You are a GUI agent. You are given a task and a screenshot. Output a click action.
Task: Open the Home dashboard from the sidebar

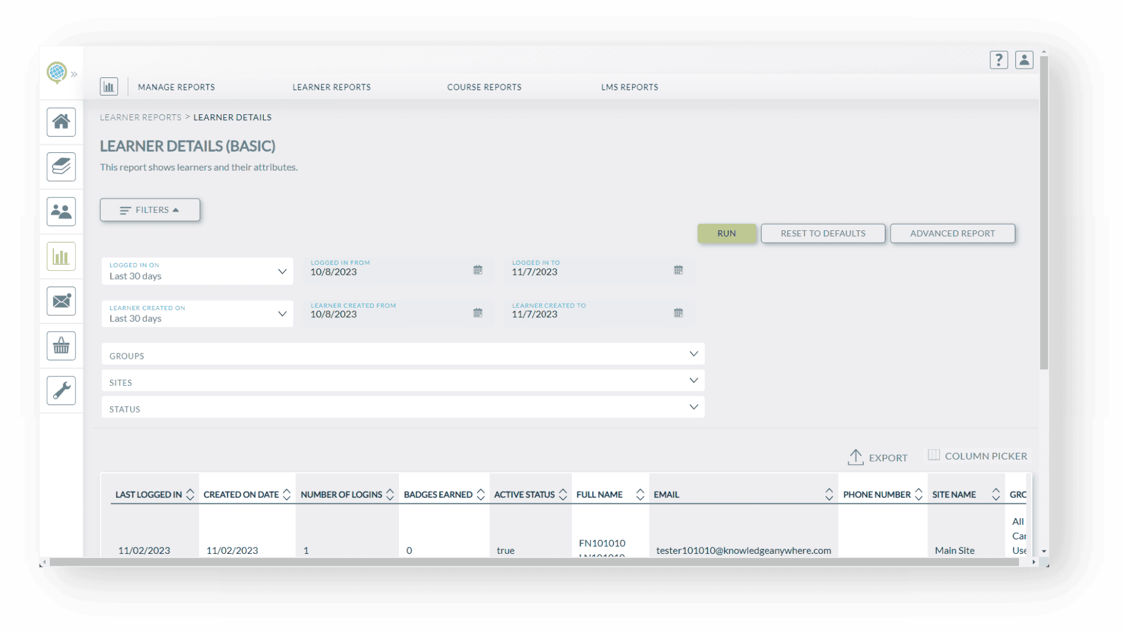(61, 122)
